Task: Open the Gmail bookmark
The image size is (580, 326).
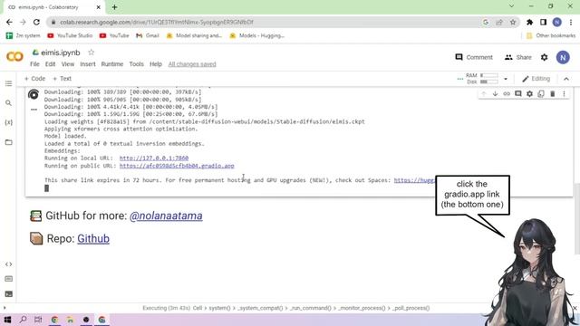Action: tap(148, 35)
